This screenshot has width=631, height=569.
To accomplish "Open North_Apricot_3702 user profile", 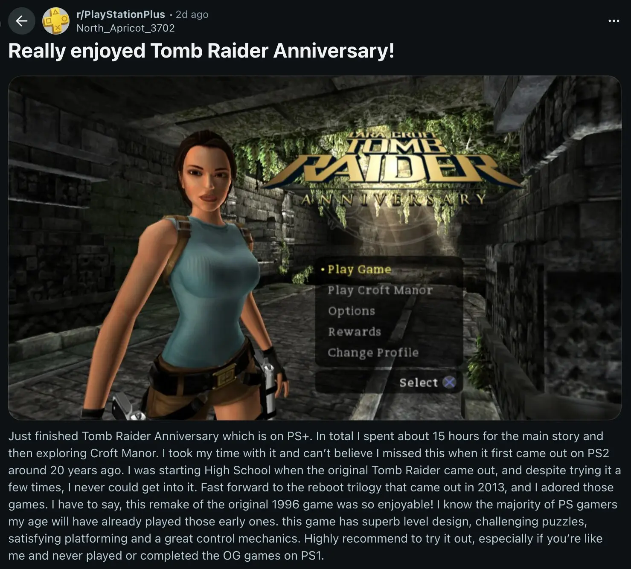I will point(125,28).
